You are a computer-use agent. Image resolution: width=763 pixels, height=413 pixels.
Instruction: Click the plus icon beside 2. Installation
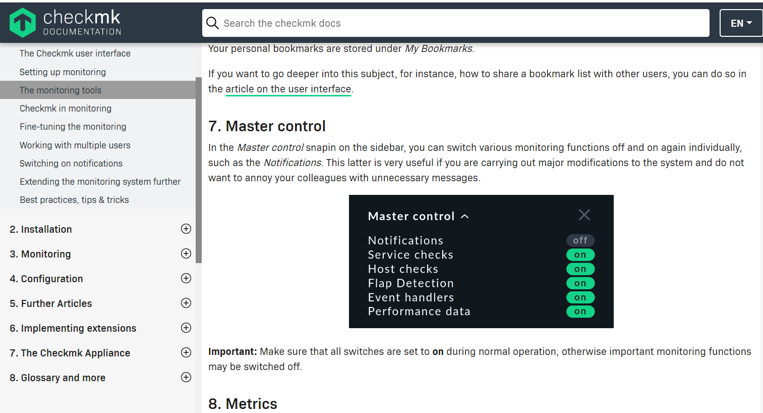[x=186, y=229]
